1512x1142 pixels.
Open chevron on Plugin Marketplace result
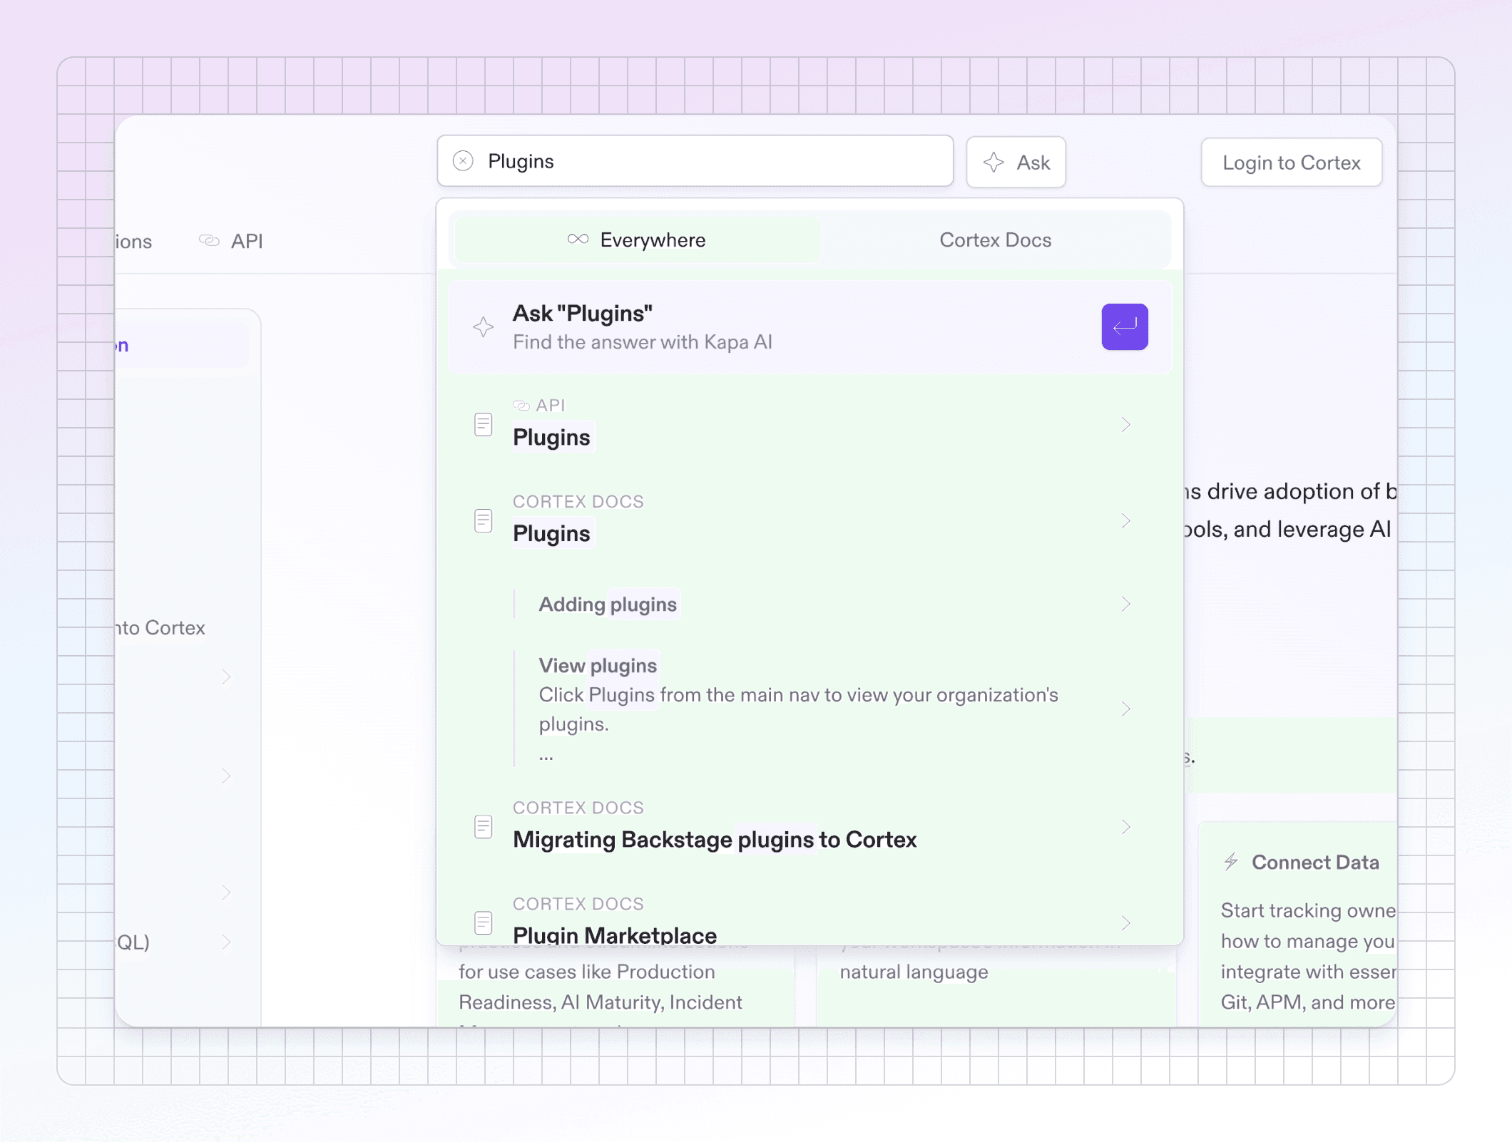tap(1125, 922)
